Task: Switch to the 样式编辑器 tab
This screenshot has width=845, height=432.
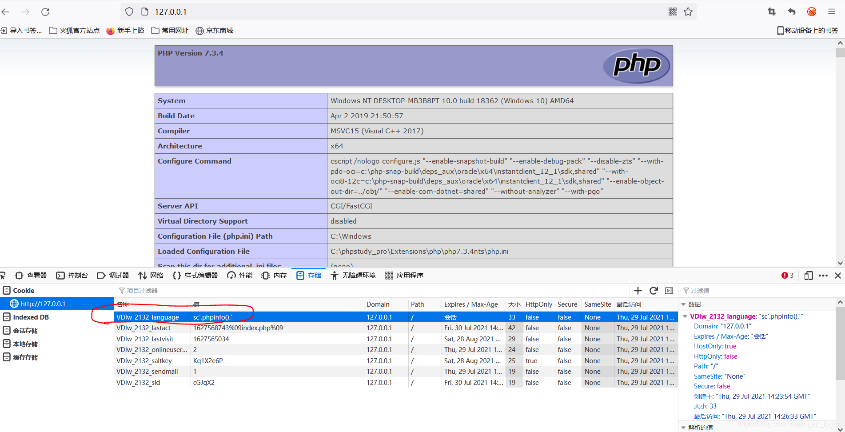Action: click(x=195, y=276)
